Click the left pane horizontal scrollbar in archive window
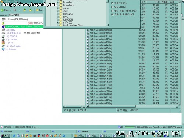 (74, 106)
